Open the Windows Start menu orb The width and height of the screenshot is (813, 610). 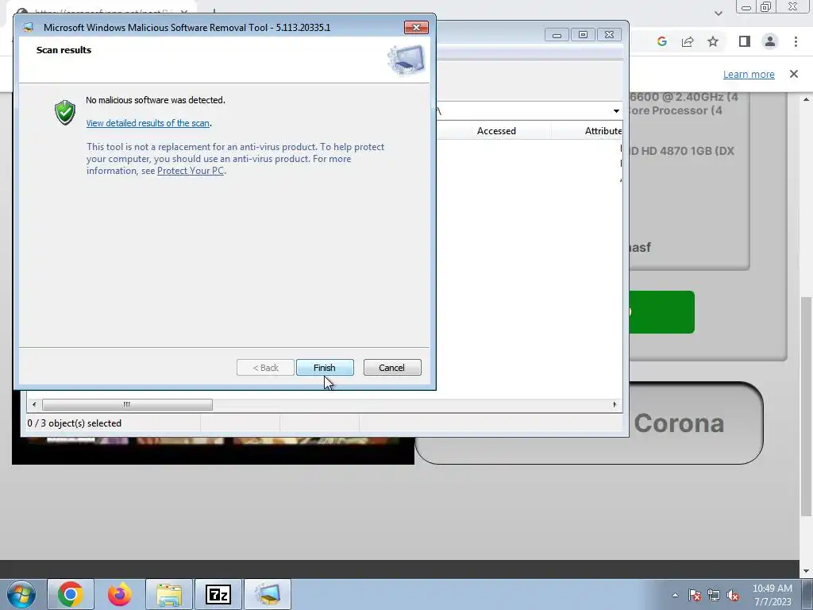click(21, 594)
